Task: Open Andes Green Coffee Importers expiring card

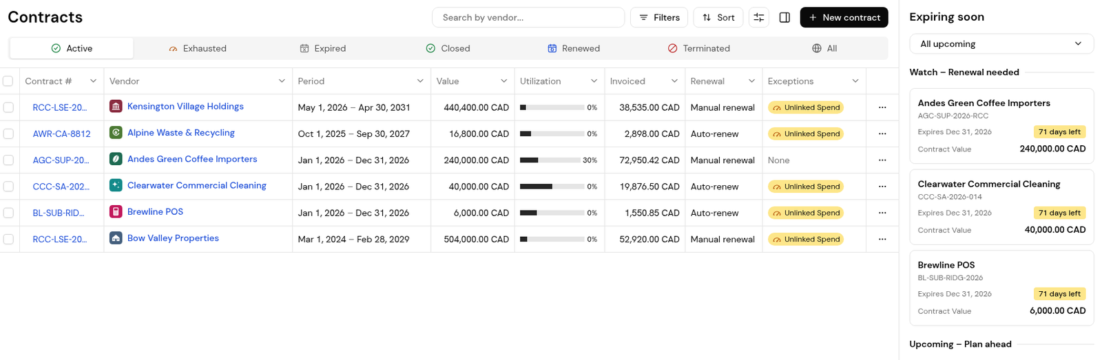Action: (1001, 126)
